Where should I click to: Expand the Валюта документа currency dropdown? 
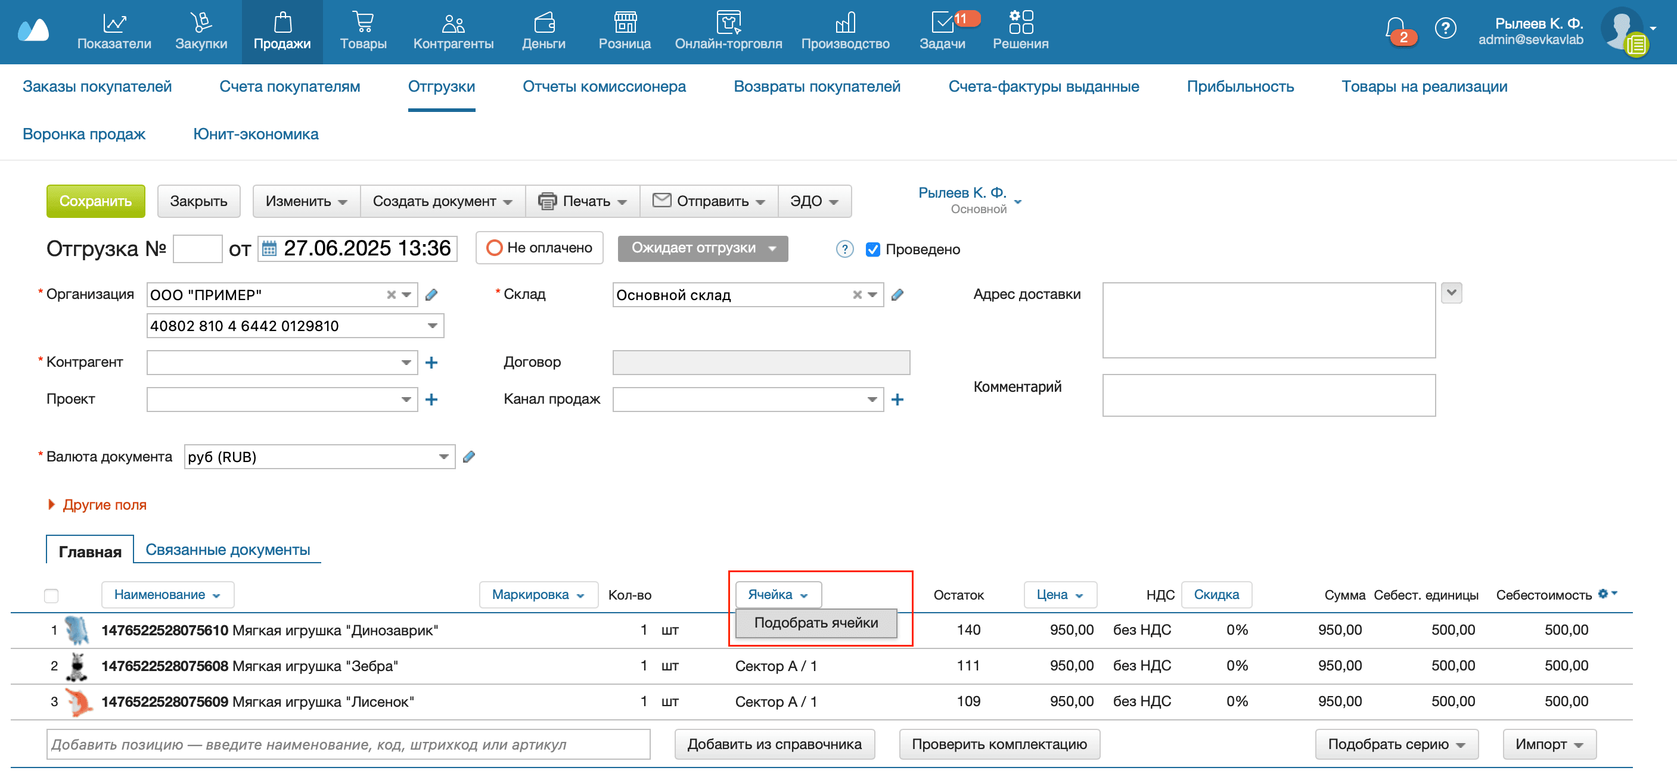click(443, 457)
